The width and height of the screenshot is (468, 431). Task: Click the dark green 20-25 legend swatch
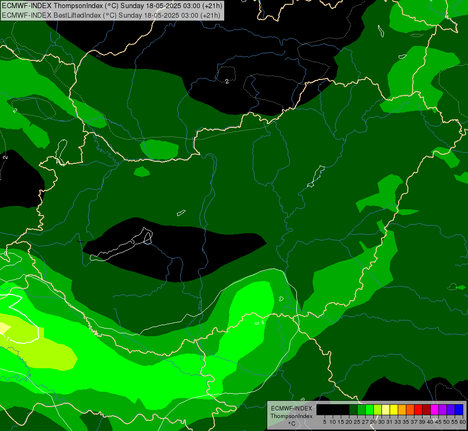point(353,409)
